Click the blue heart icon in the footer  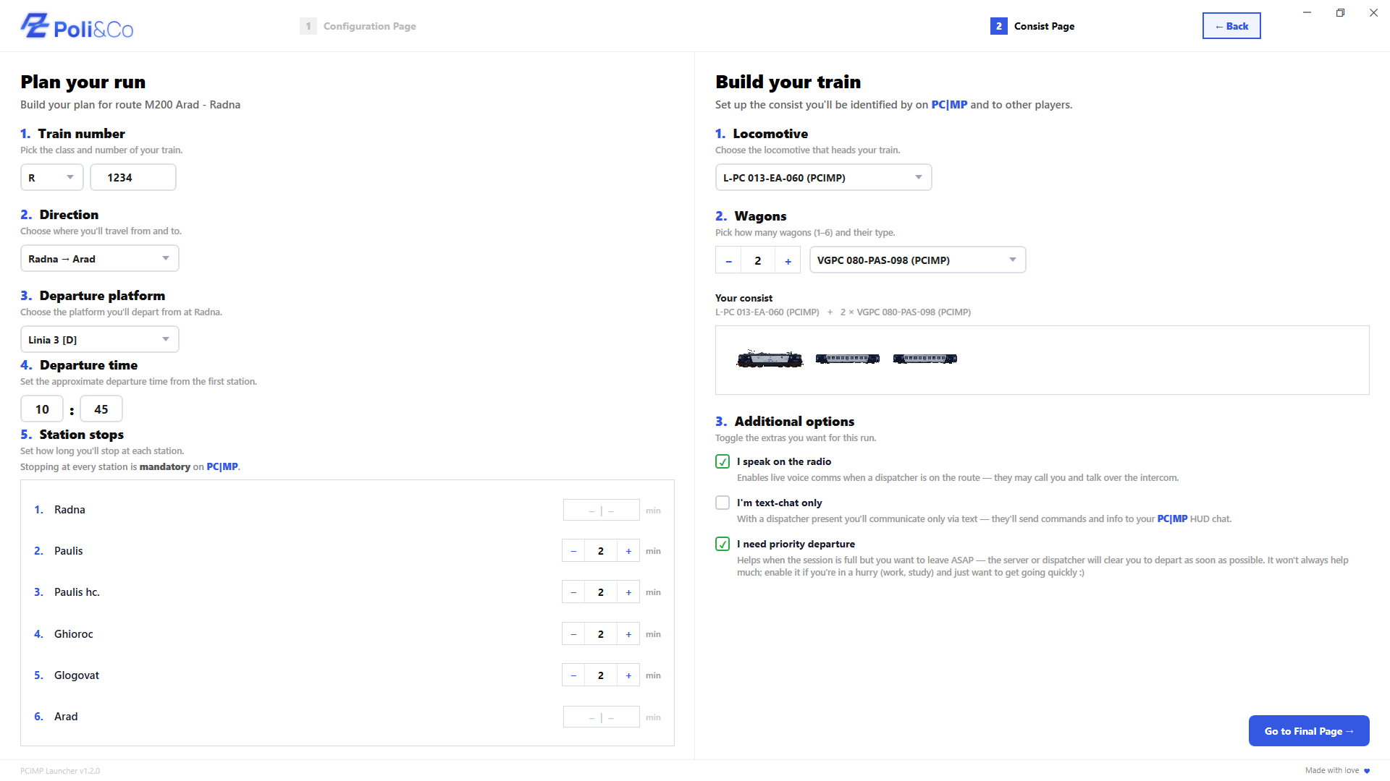point(1367,771)
